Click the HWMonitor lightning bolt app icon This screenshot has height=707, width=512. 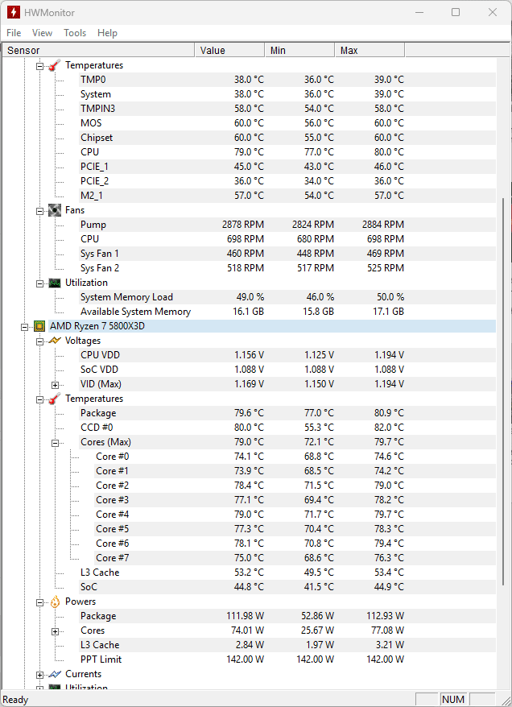tap(14, 12)
